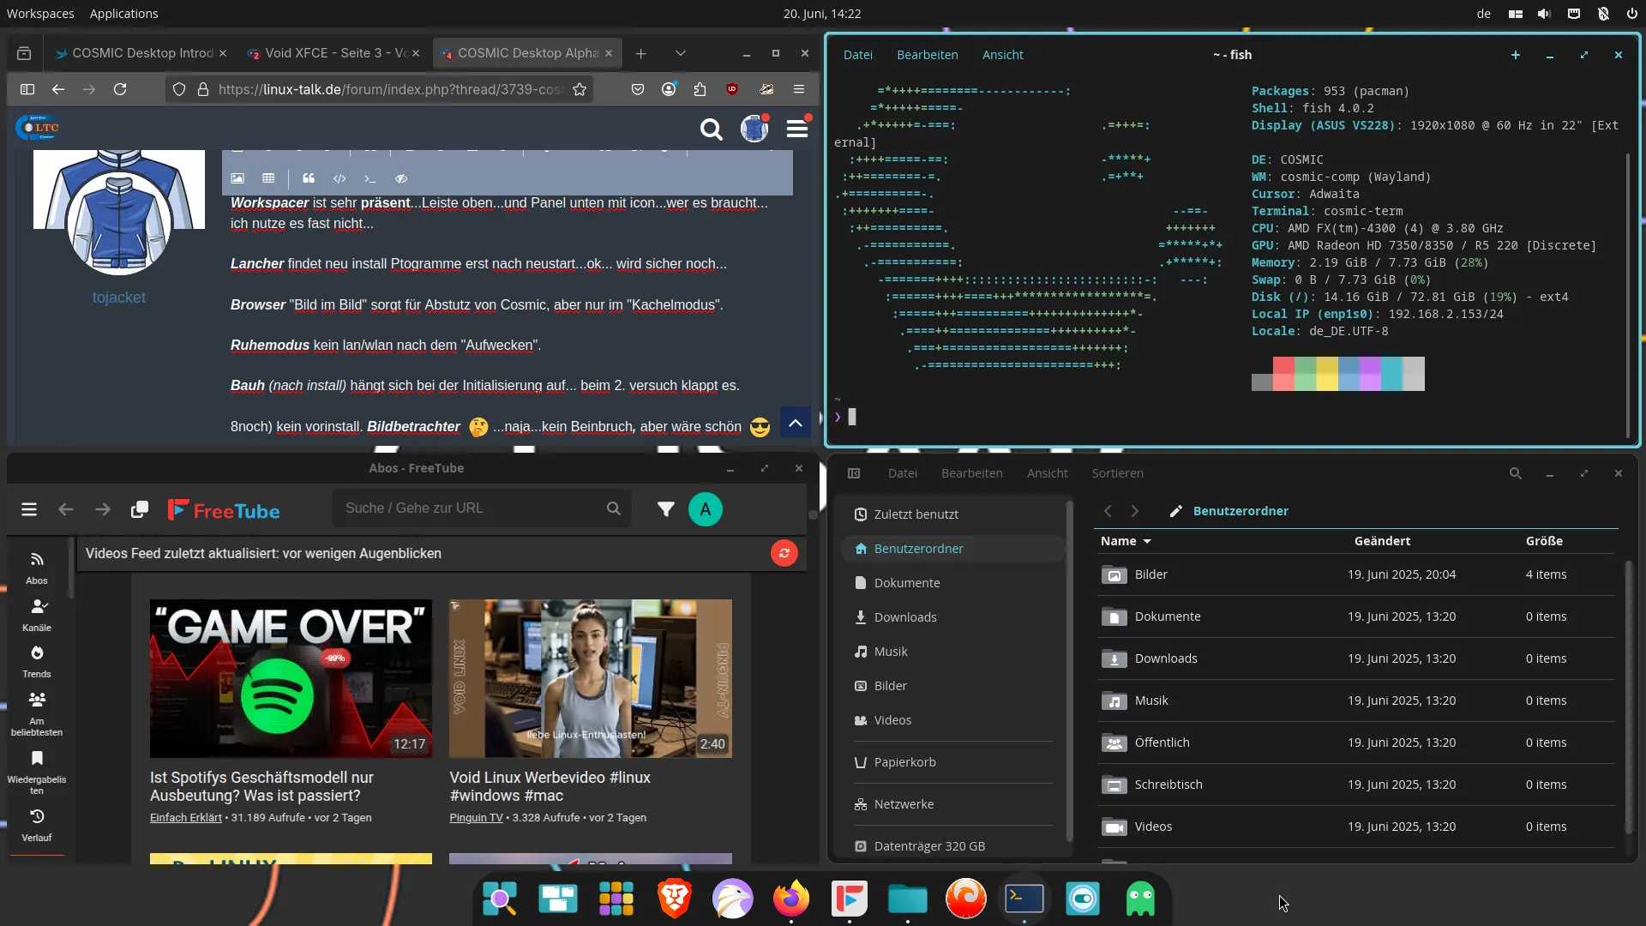Launch Brave browser from the dock
This screenshot has width=1646, height=926.
[x=675, y=899]
